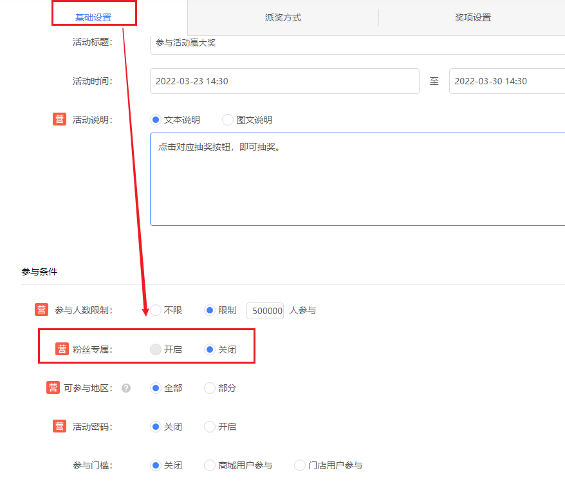The image size is (565, 502).
Task: Click the 营 badge beside 可参与地区
Action: 53,387
